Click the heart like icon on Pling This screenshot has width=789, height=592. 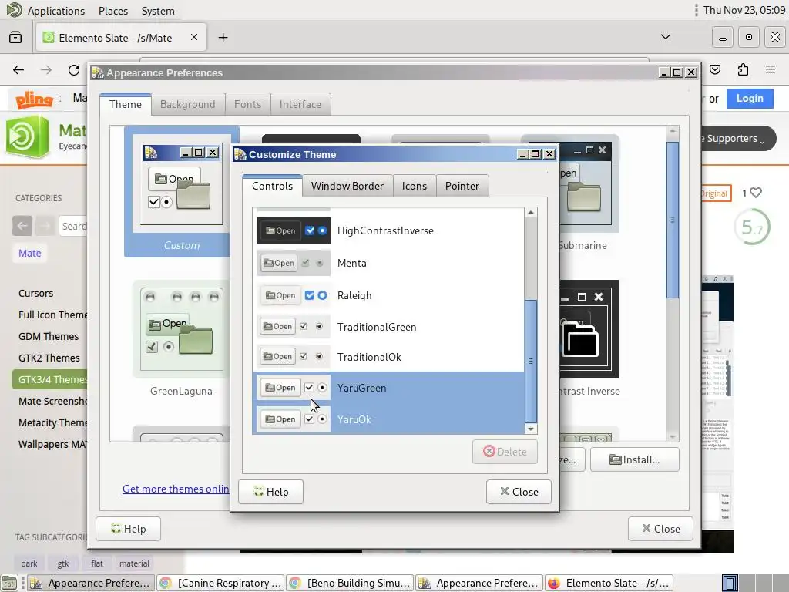[756, 193]
